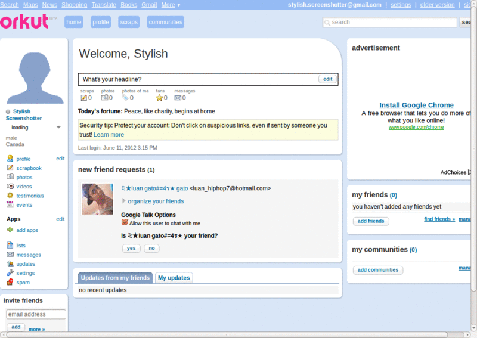
Task: Open Maps link in top bar
Action: 30,5
